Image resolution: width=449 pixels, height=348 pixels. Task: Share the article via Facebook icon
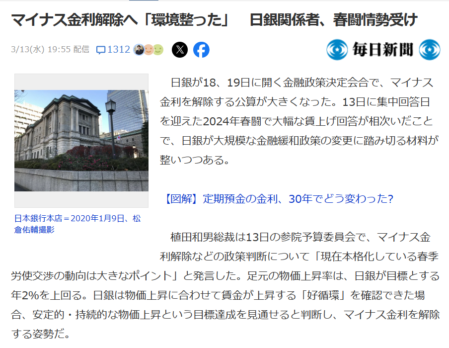click(201, 50)
